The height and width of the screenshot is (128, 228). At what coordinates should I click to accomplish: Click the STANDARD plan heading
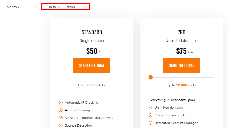(x=92, y=32)
